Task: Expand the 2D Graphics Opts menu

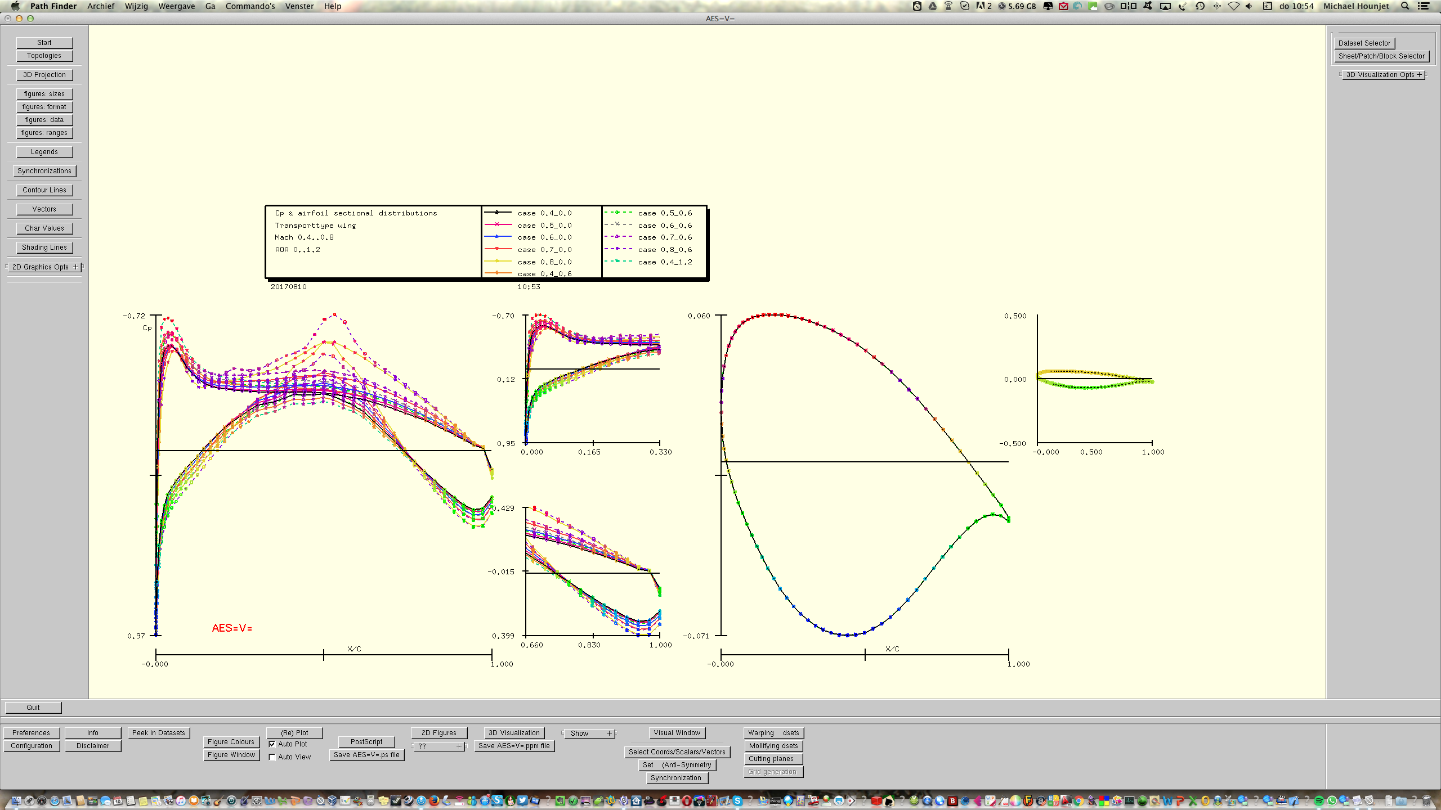Action: pyautogui.click(x=44, y=267)
